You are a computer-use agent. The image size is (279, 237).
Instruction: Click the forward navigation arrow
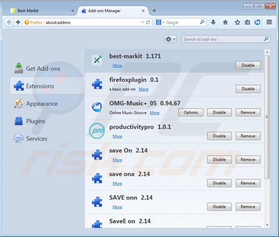click(x=18, y=22)
